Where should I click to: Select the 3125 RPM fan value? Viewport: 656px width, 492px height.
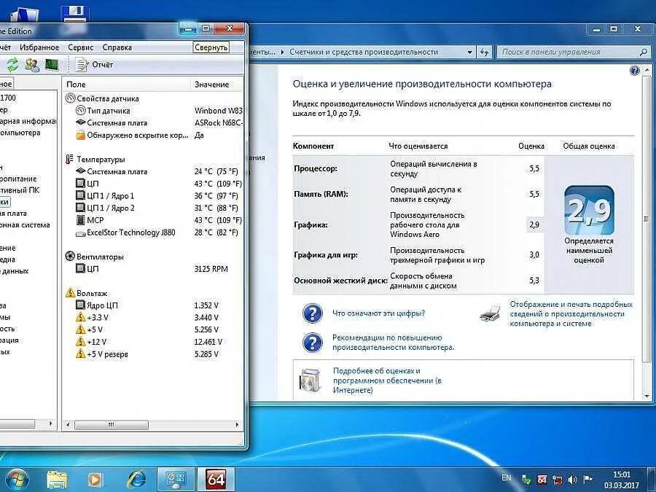pos(211,268)
